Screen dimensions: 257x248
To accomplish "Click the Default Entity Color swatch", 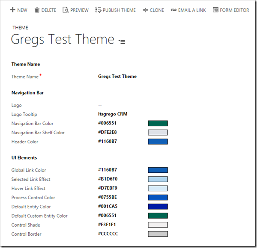I will point(158,207).
